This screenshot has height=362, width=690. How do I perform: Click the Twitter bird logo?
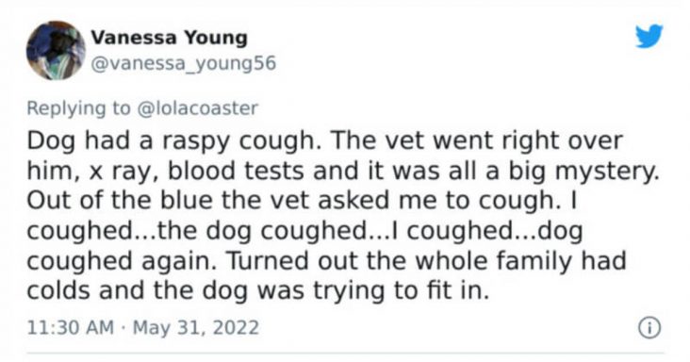(649, 36)
